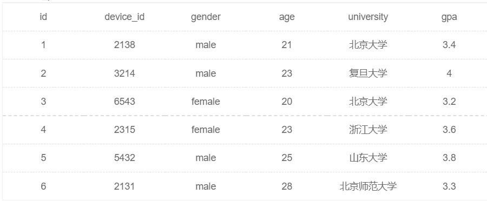Select device_id cell 2315
The image size is (487, 201).
pos(124,129)
